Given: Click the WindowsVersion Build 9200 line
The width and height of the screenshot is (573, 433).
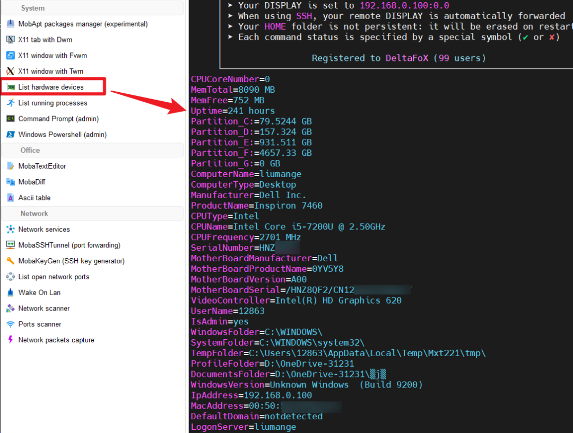Looking at the screenshot, I should click(307, 385).
